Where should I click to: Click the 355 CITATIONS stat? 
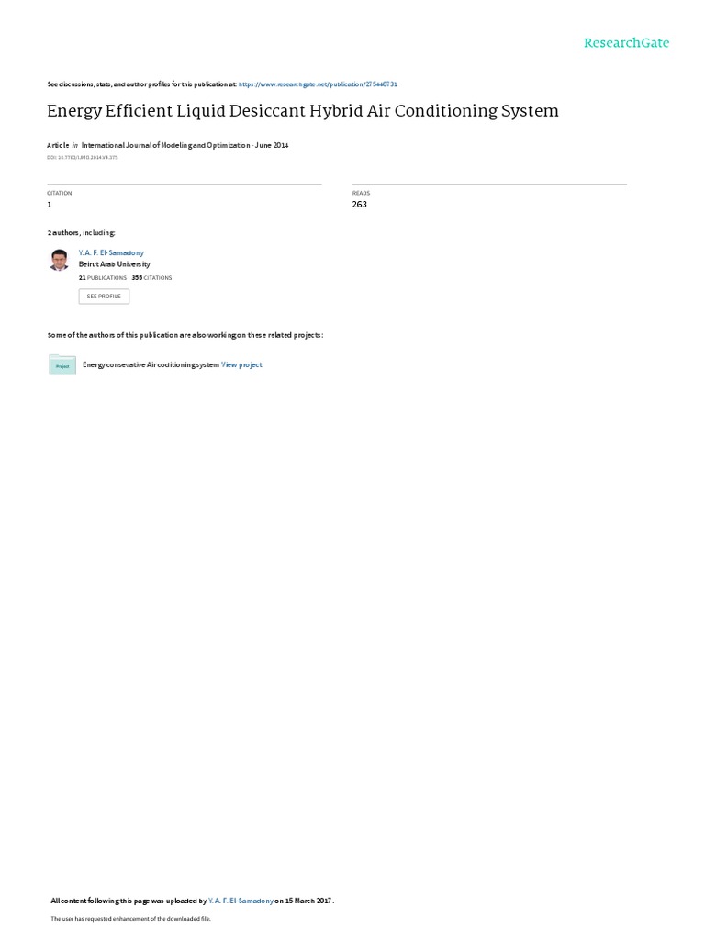click(x=151, y=278)
